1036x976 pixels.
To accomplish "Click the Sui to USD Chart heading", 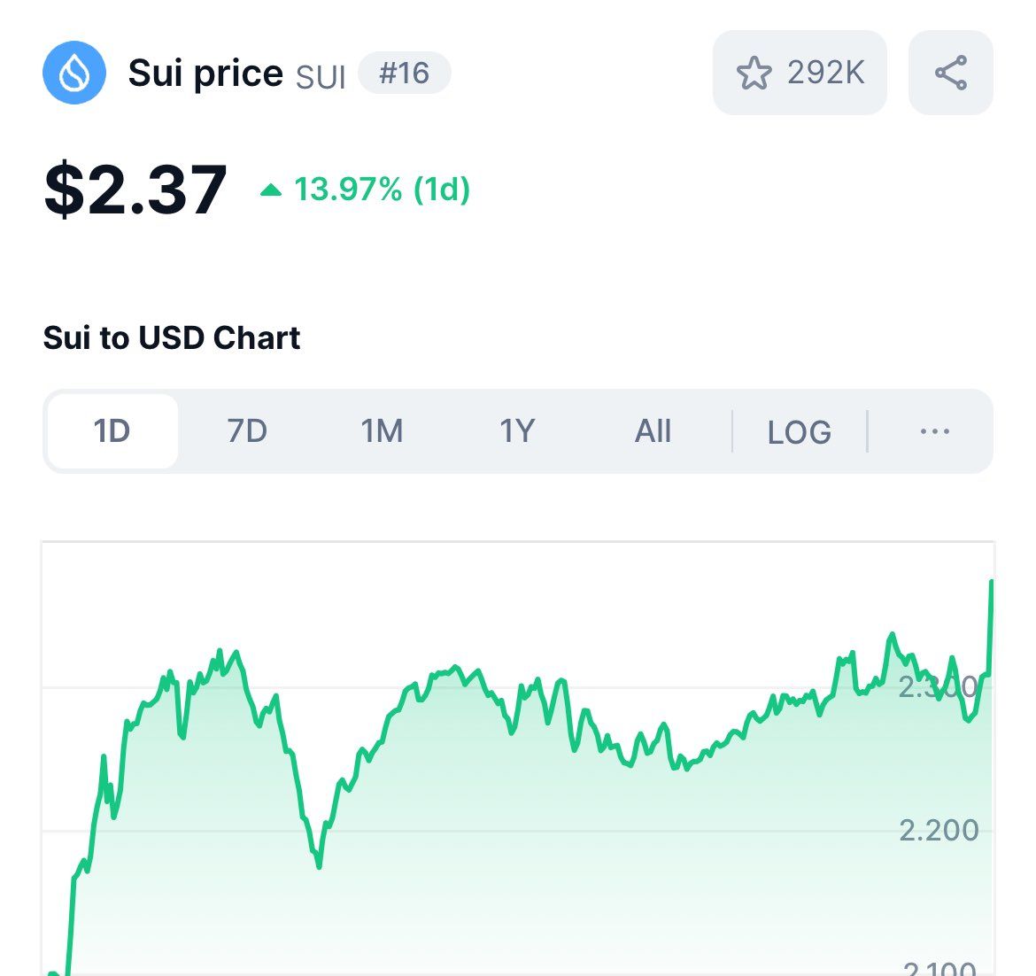I will coord(172,337).
